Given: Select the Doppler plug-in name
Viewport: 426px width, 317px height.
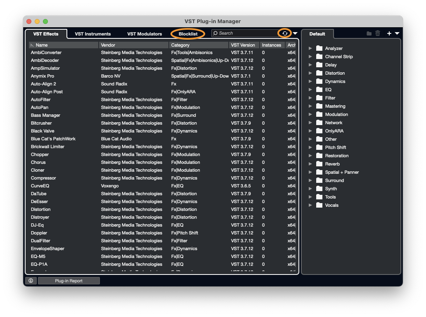Looking at the screenshot, I should pyautogui.click(x=39, y=233).
